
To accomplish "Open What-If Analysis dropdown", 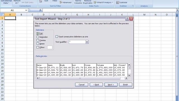I will click(x=103, y=3).
